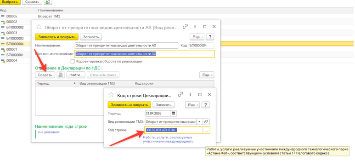Click Создать under Отражение в Декларации по НДС
This screenshot has height=167, width=355.
click(x=45, y=75)
